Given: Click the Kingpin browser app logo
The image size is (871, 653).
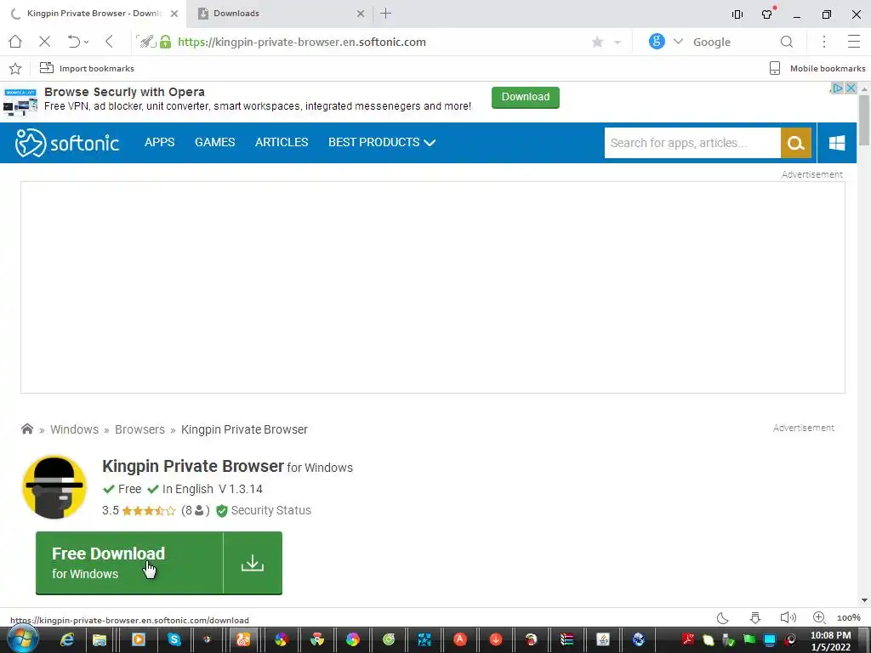Looking at the screenshot, I should tap(54, 487).
